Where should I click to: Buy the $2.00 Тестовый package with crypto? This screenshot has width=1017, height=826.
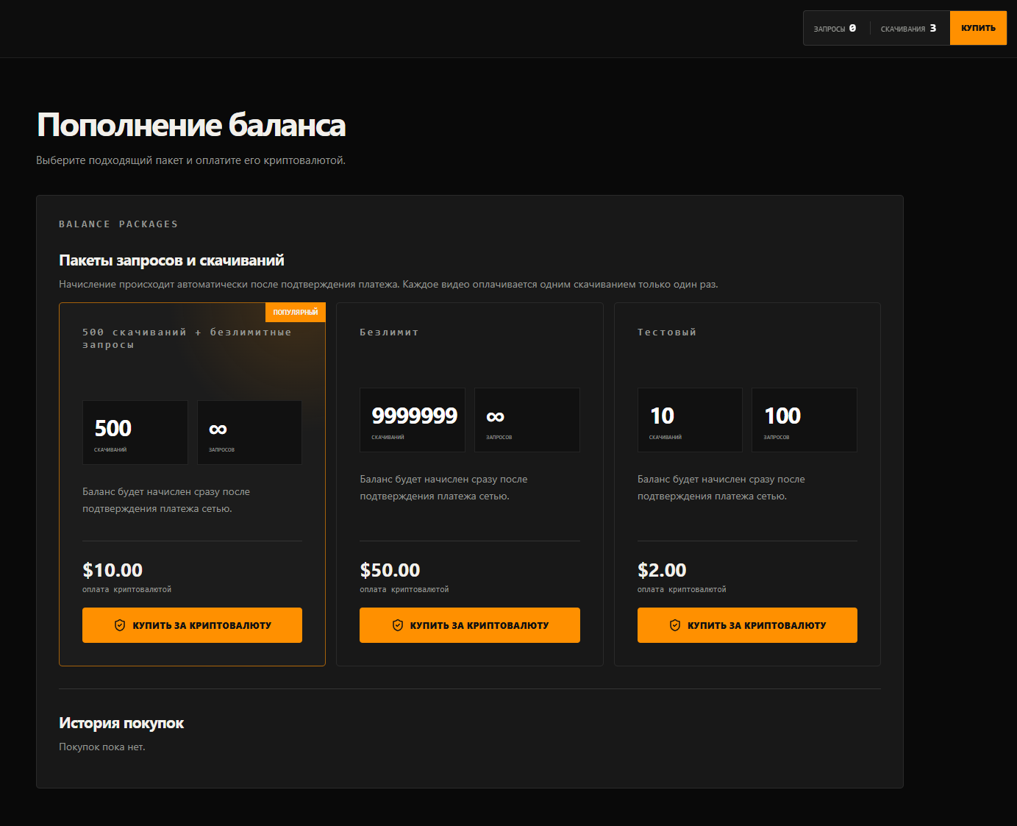coord(747,625)
